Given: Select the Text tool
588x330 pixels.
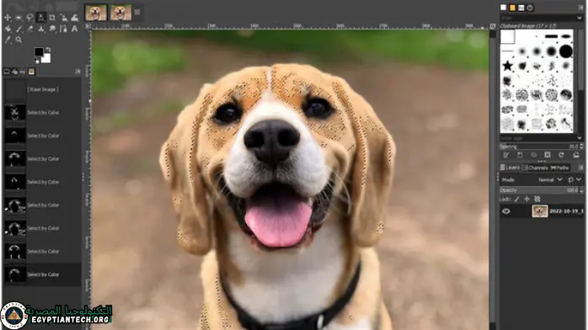Looking at the screenshot, I should (x=75, y=29).
